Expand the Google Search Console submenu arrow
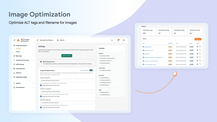Image resolution: width=217 pixels, height=122 pixels. pyautogui.click(x=33, y=60)
